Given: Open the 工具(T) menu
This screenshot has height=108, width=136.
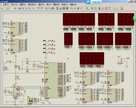Looking at the screenshot, I should [x=6, y=4].
